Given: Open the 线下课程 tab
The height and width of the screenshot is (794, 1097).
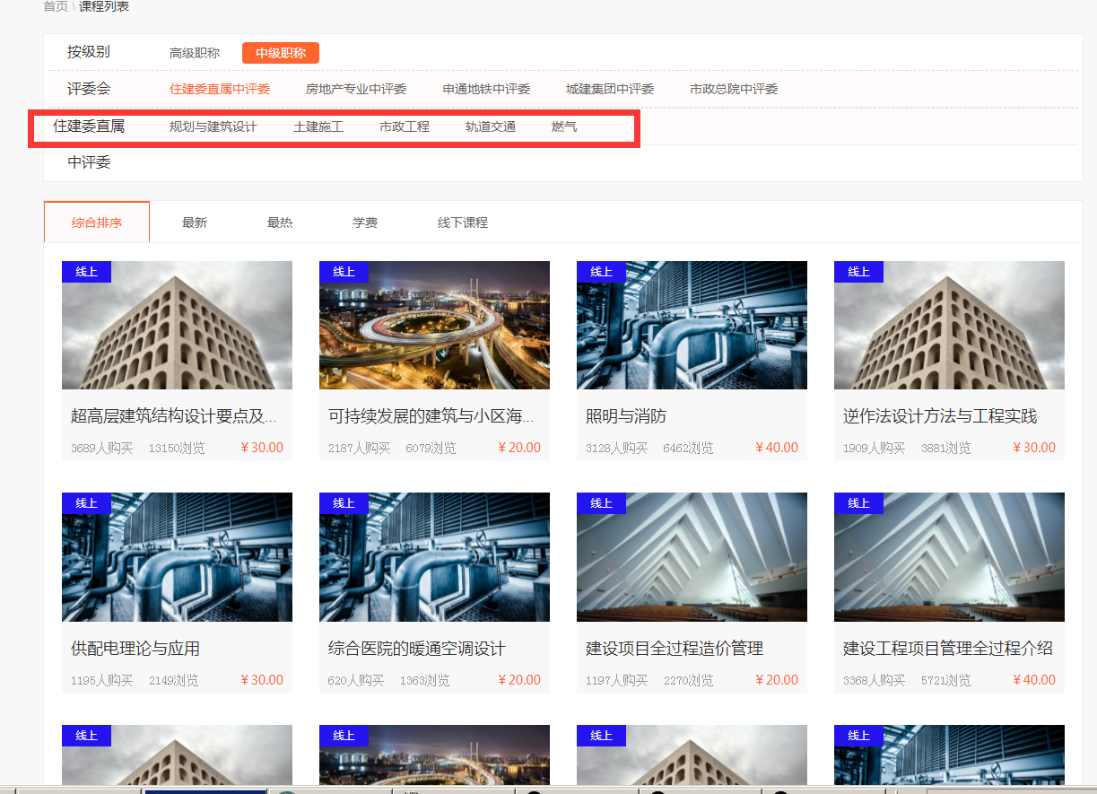Looking at the screenshot, I should pos(463,222).
